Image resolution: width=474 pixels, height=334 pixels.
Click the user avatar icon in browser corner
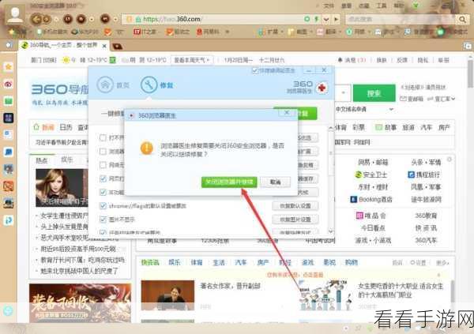tap(15, 15)
